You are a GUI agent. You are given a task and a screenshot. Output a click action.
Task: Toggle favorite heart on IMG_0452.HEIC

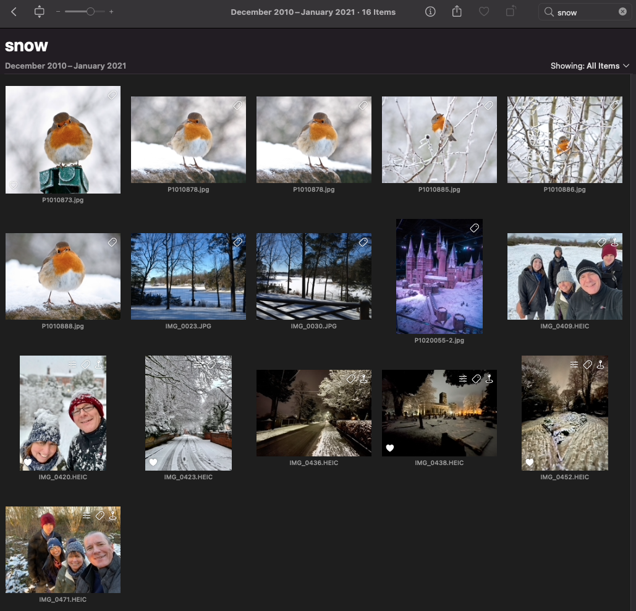530,462
